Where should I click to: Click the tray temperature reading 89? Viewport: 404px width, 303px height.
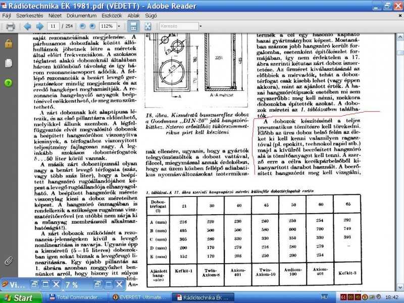pyautogui.click(x=350, y=297)
